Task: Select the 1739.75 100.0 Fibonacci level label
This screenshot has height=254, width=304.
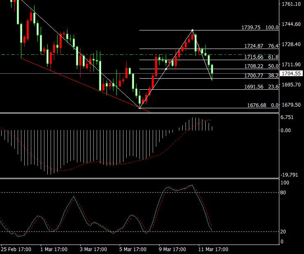Action: click(260, 27)
